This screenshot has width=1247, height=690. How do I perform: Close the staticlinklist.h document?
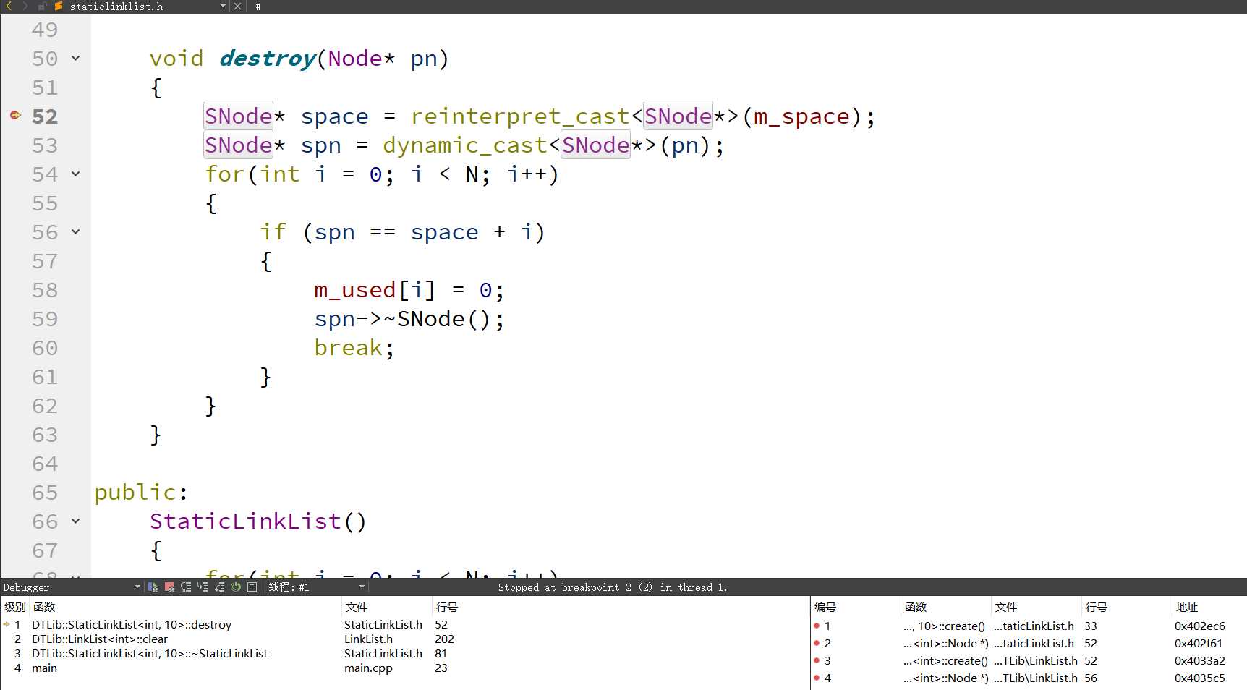tap(237, 6)
